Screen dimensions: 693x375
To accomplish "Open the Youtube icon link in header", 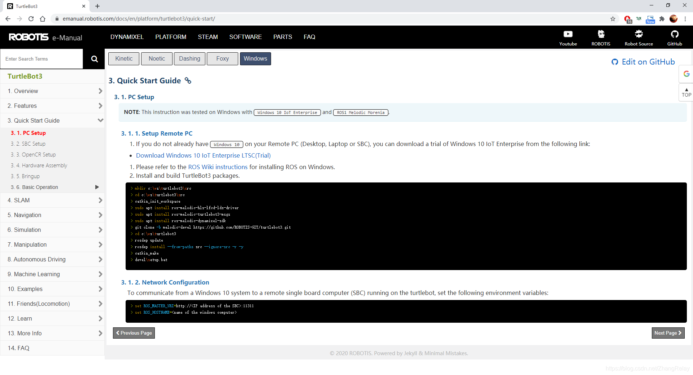I will 568,37.
